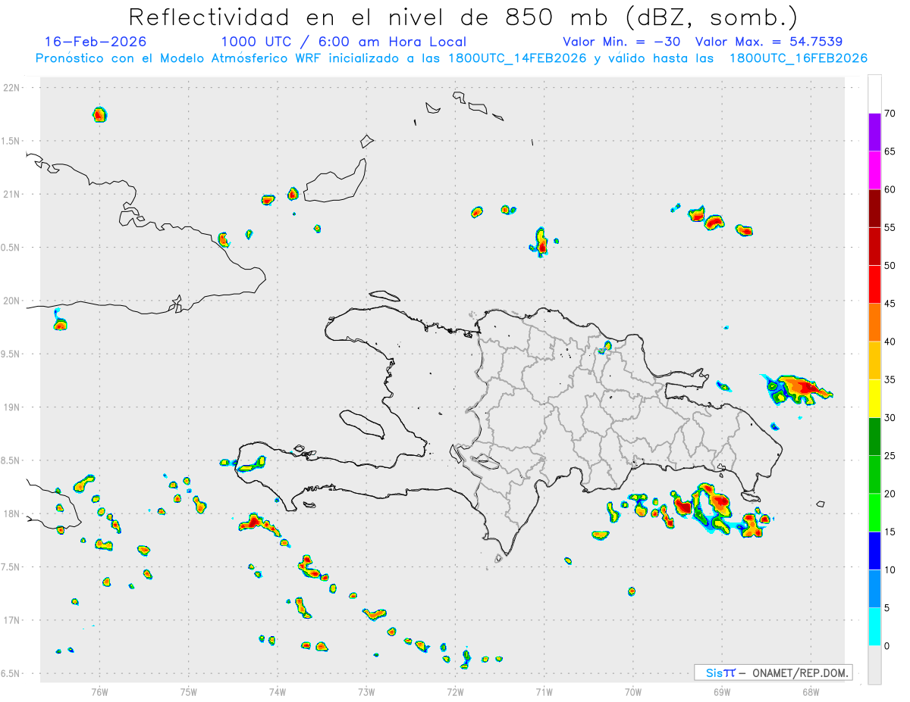Choose the bright green 15–20 dBZ swatch
Image resolution: width=910 pixels, height=702 pixels.
[x=875, y=513]
